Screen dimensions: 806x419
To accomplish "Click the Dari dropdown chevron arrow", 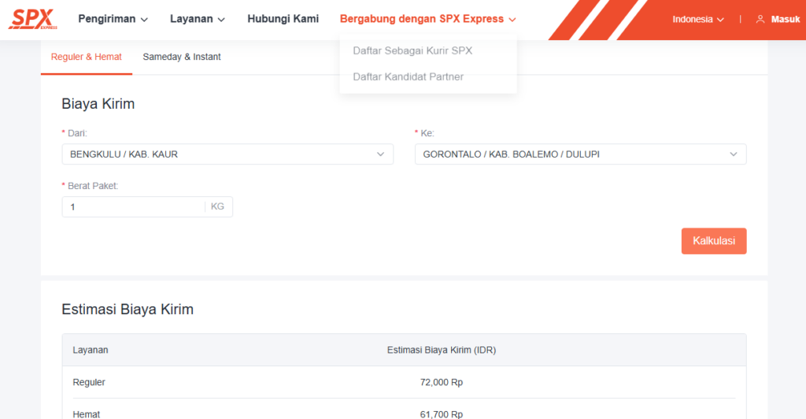I will click(380, 154).
